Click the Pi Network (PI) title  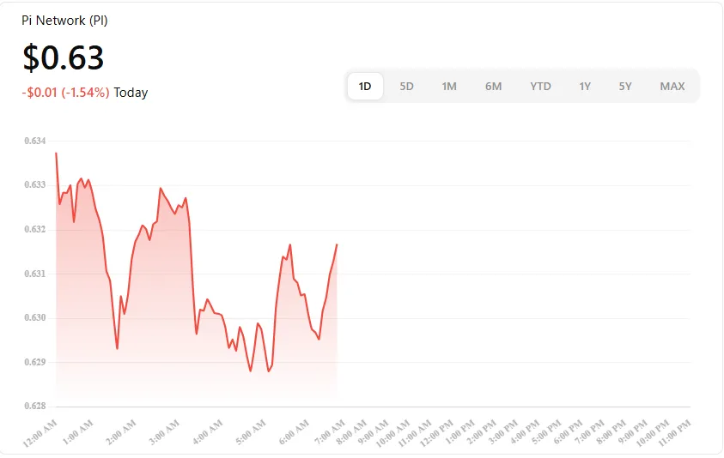[x=64, y=21]
